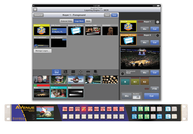This screenshot has width=193, height=134.
Task: Click hardware panel K1 Mix button
Action: tap(141, 116)
